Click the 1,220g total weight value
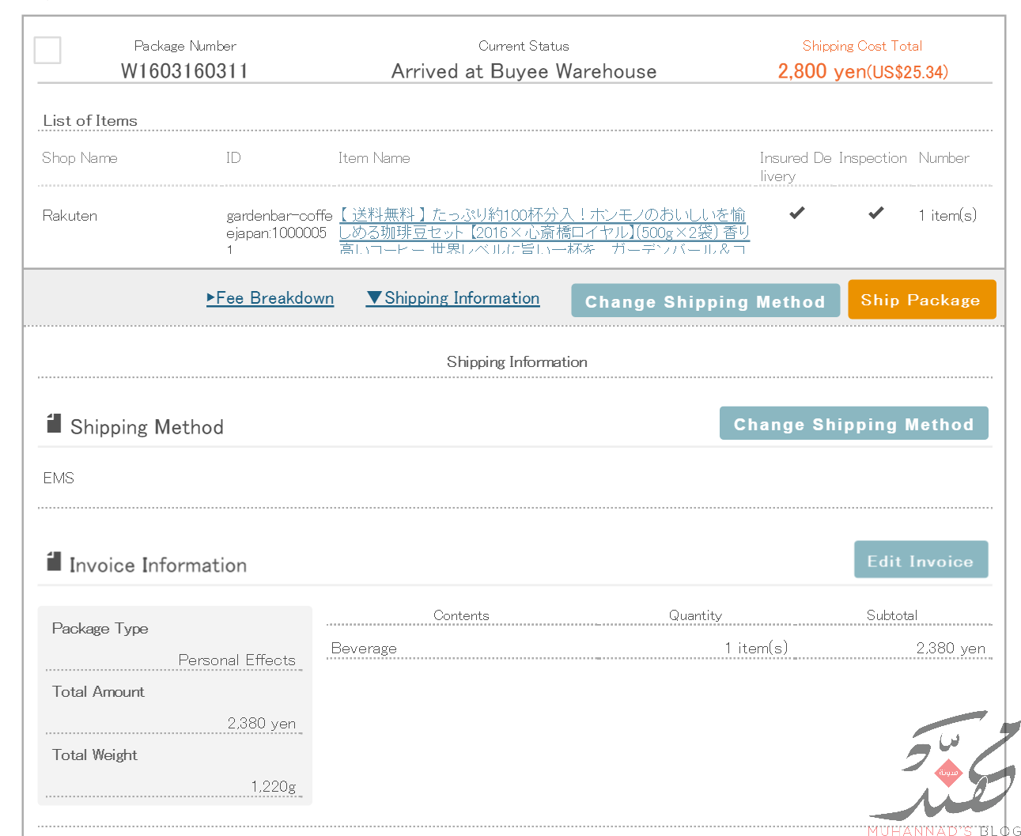Viewport: 1021px width, 836px height. point(273,786)
